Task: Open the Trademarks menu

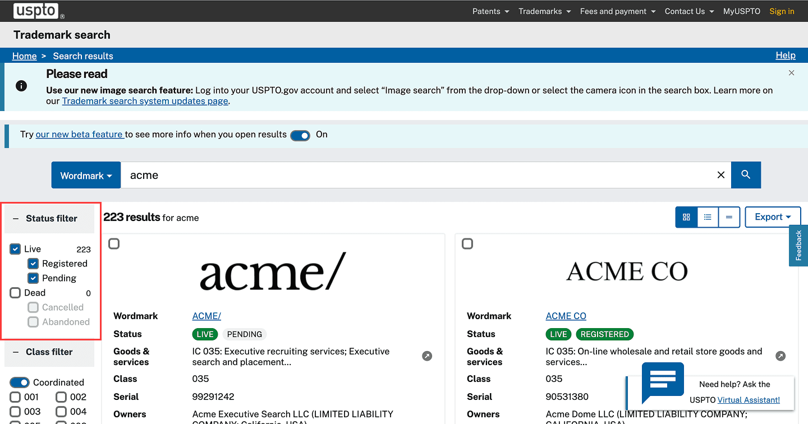Action: tap(545, 11)
